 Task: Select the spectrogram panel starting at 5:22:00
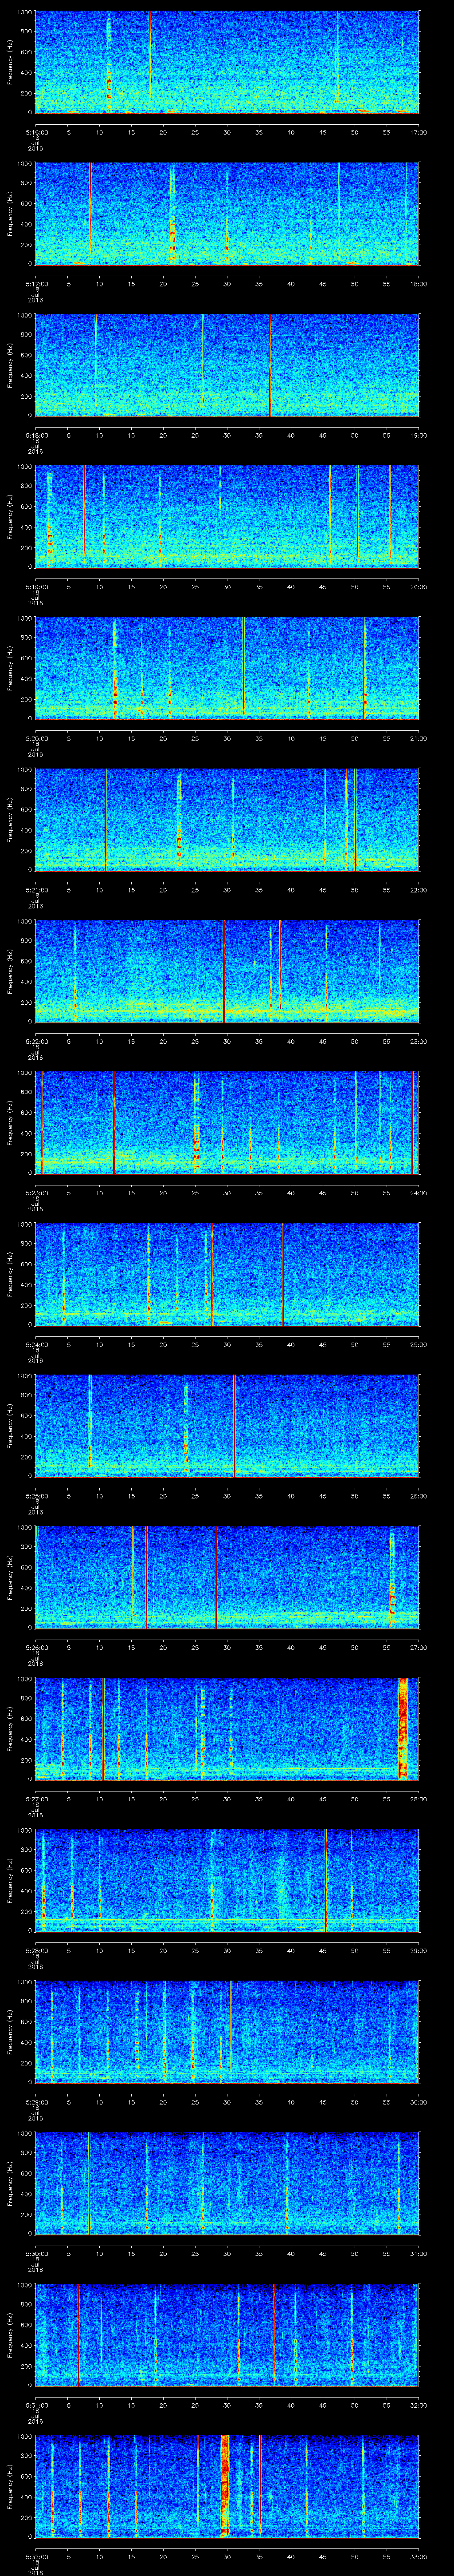[x=227, y=971]
